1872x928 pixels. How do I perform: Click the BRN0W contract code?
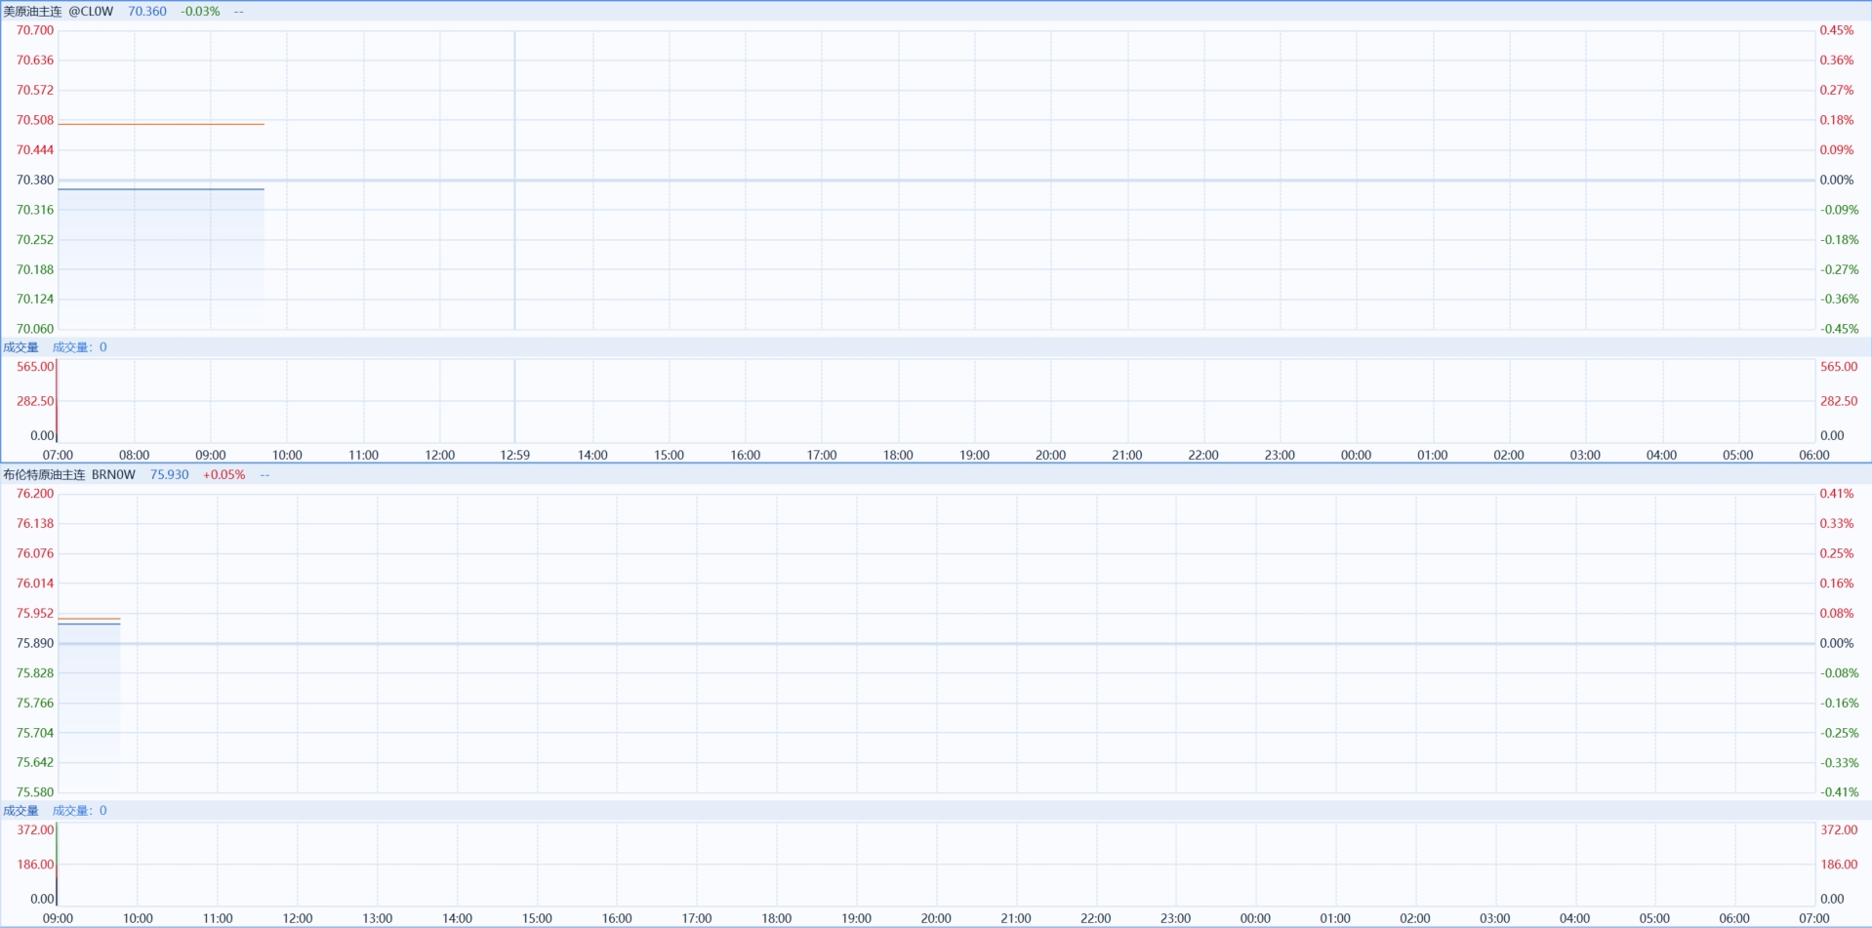point(113,475)
